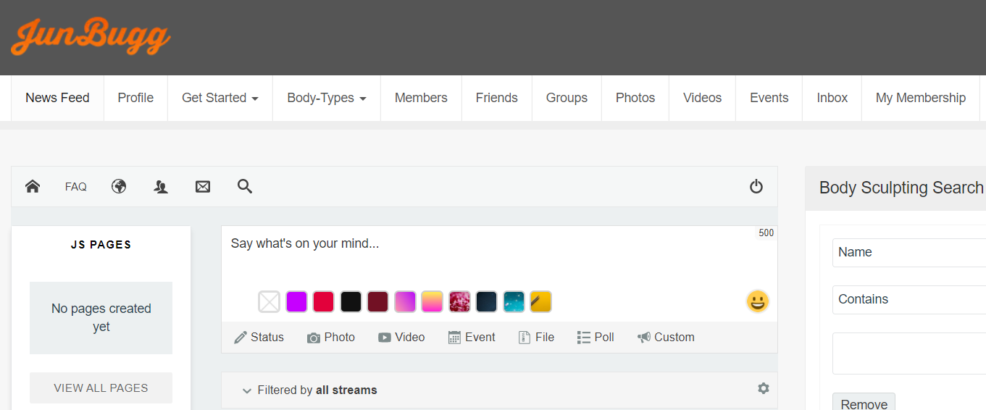
Task: Click the 500 character counter
Action: [766, 233]
